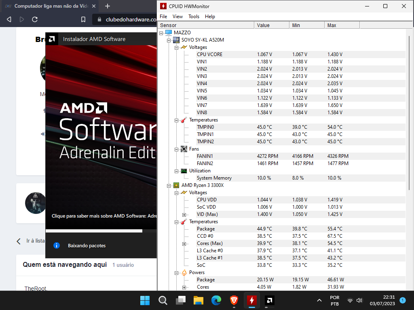Click the Fans icon
The height and width of the screenshot is (310, 414).
tap(184, 149)
